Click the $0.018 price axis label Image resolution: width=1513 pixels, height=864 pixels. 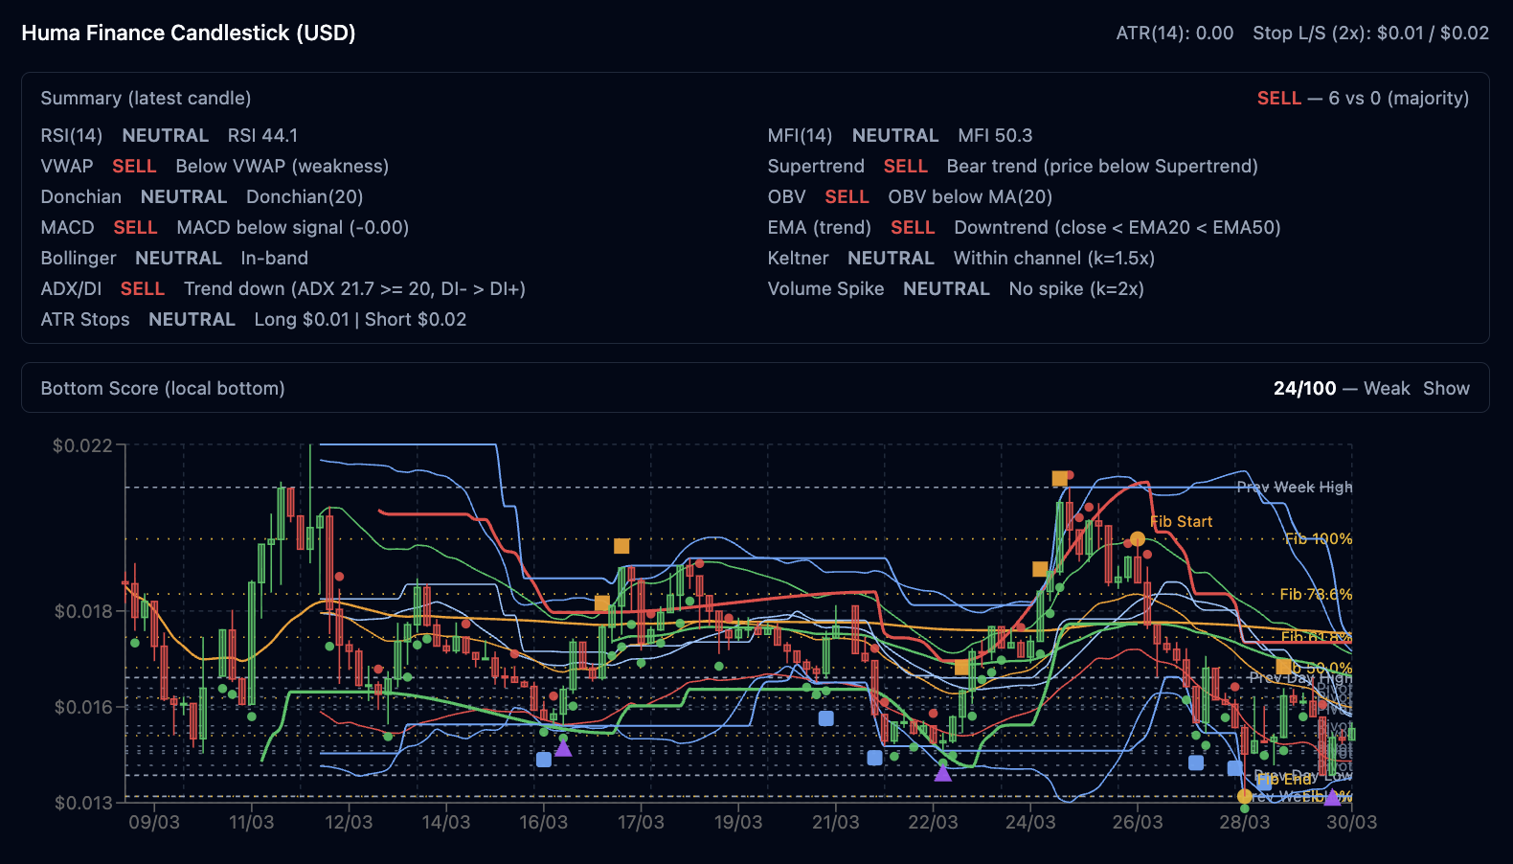click(x=83, y=611)
